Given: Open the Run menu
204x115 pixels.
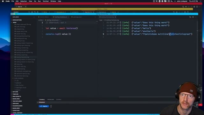Looking at the screenshot, I should pos(39,1).
